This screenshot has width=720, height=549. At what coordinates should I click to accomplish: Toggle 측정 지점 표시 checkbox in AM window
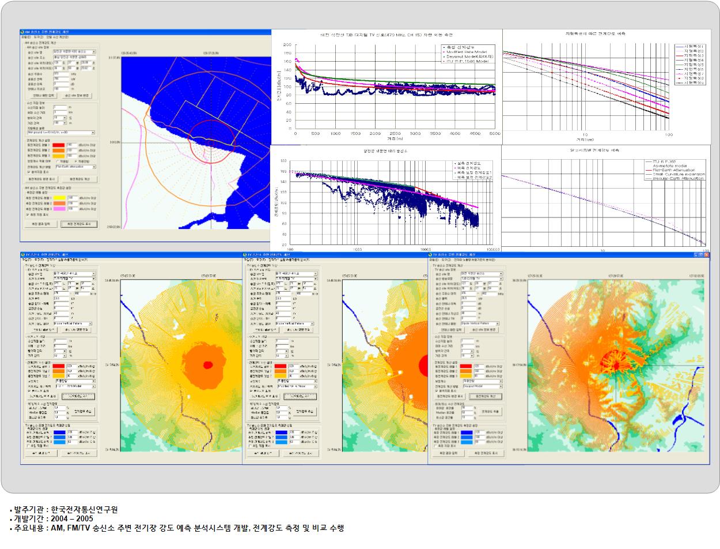pyautogui.click(x=28, y=215)
